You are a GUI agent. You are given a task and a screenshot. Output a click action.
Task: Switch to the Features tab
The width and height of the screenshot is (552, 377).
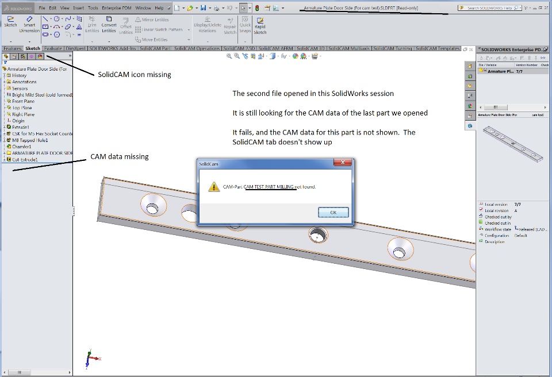tap(13, 49)
